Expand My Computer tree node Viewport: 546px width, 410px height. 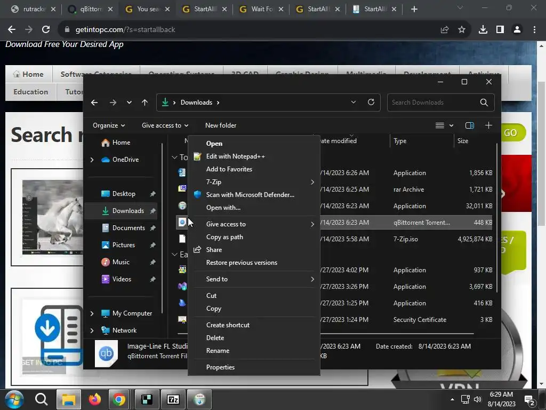[x=92, y=313]
